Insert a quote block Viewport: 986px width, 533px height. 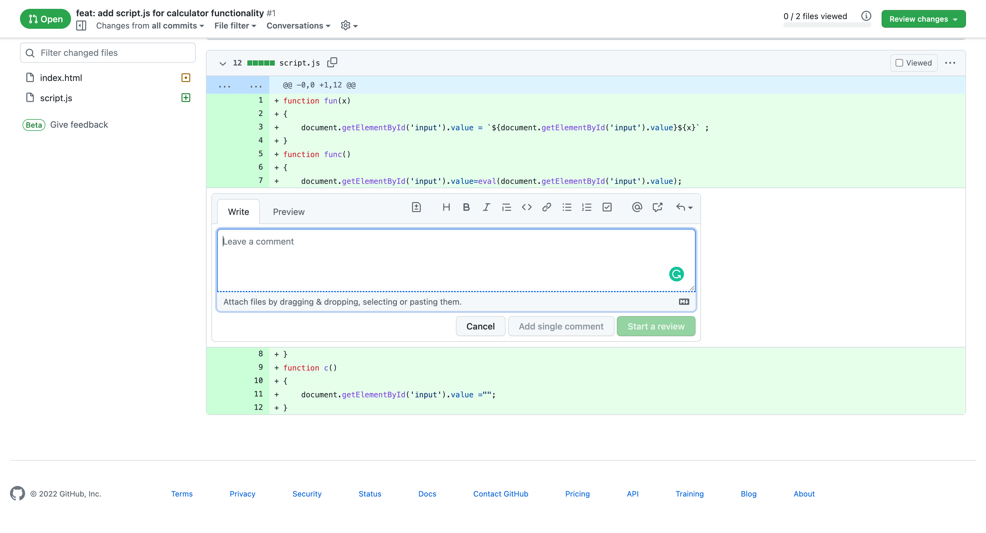(x=506, y=207)
